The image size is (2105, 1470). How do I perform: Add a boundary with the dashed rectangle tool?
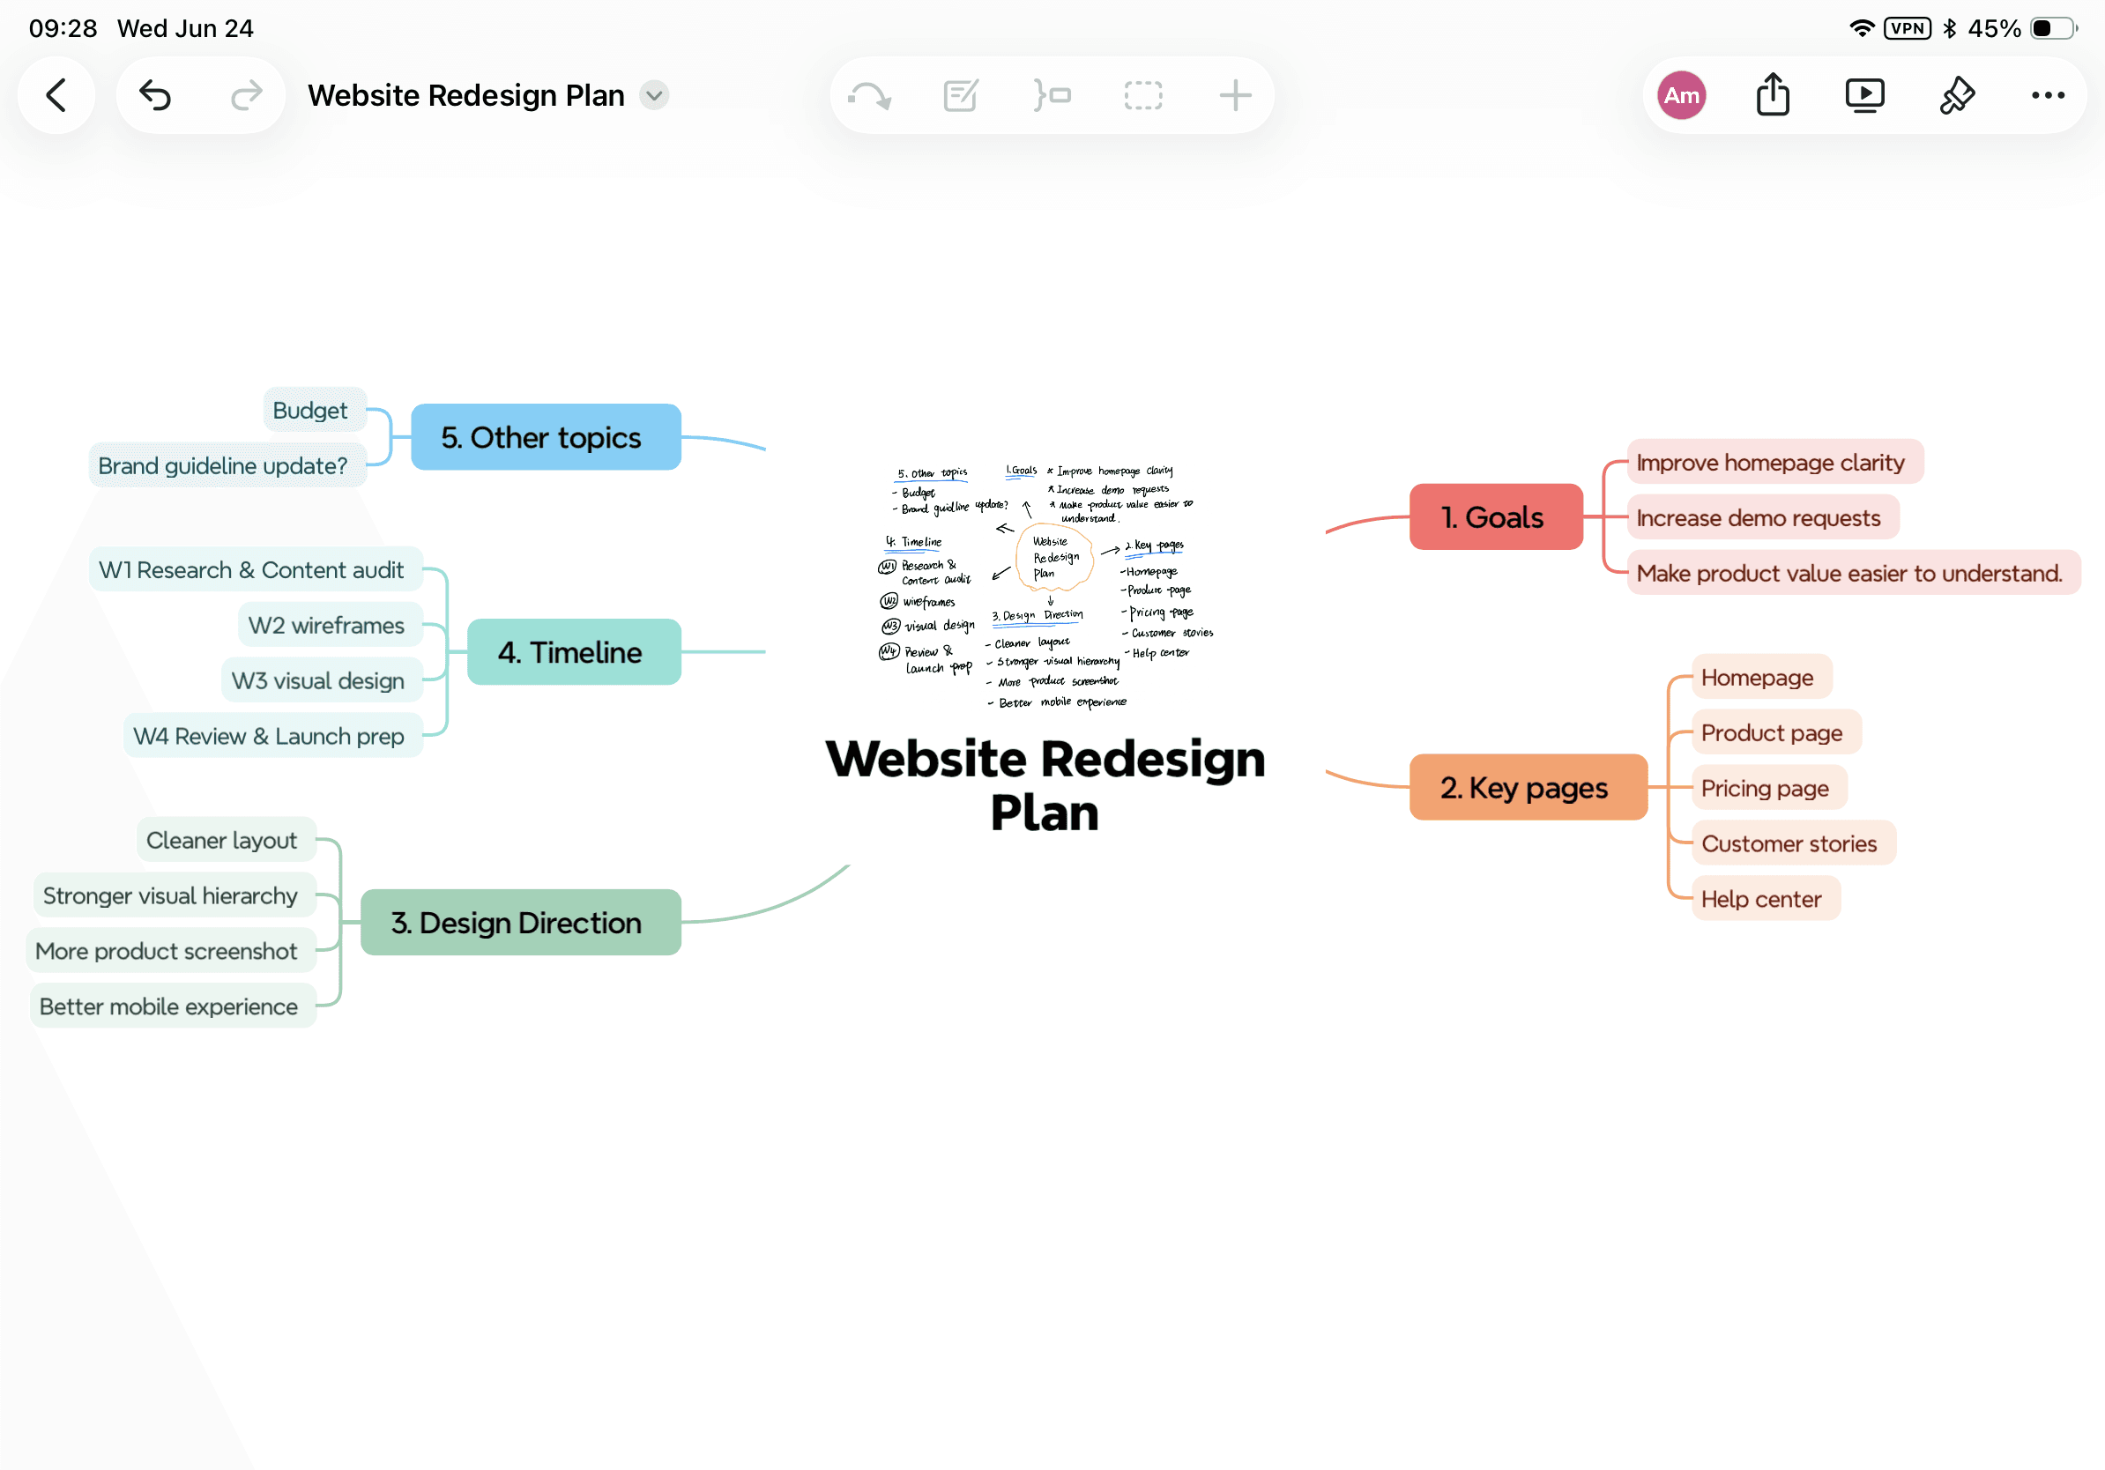pos(1143,95)
